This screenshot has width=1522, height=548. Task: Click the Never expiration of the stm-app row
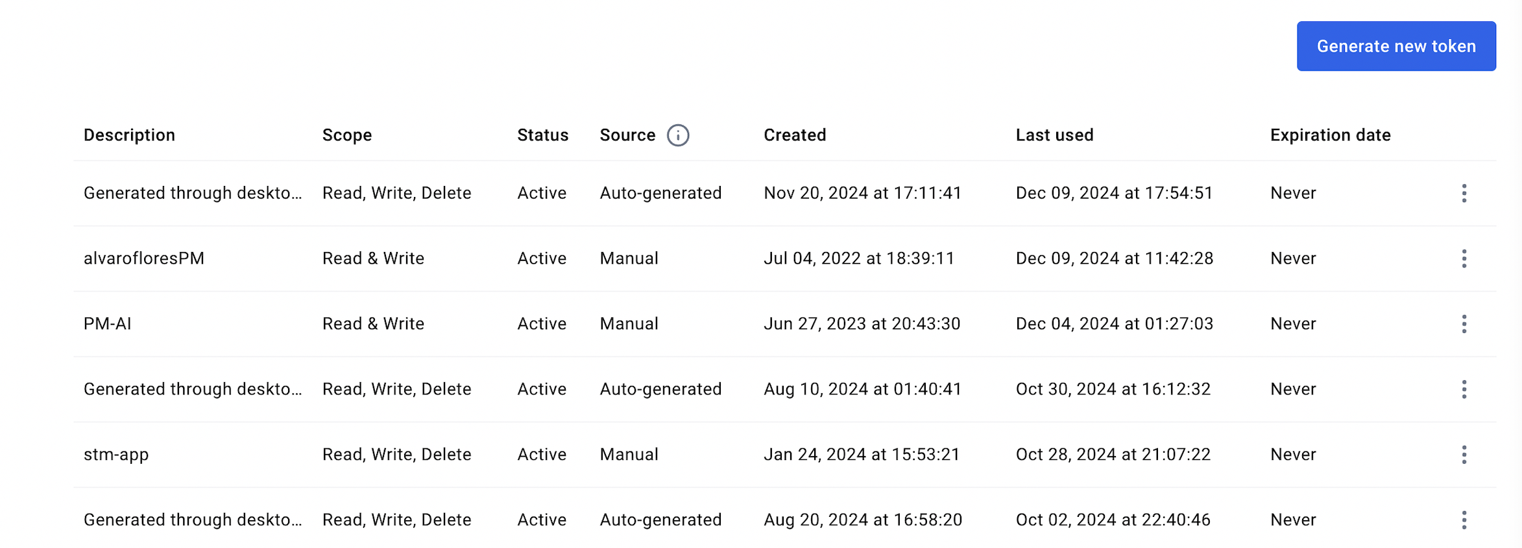1293,455
